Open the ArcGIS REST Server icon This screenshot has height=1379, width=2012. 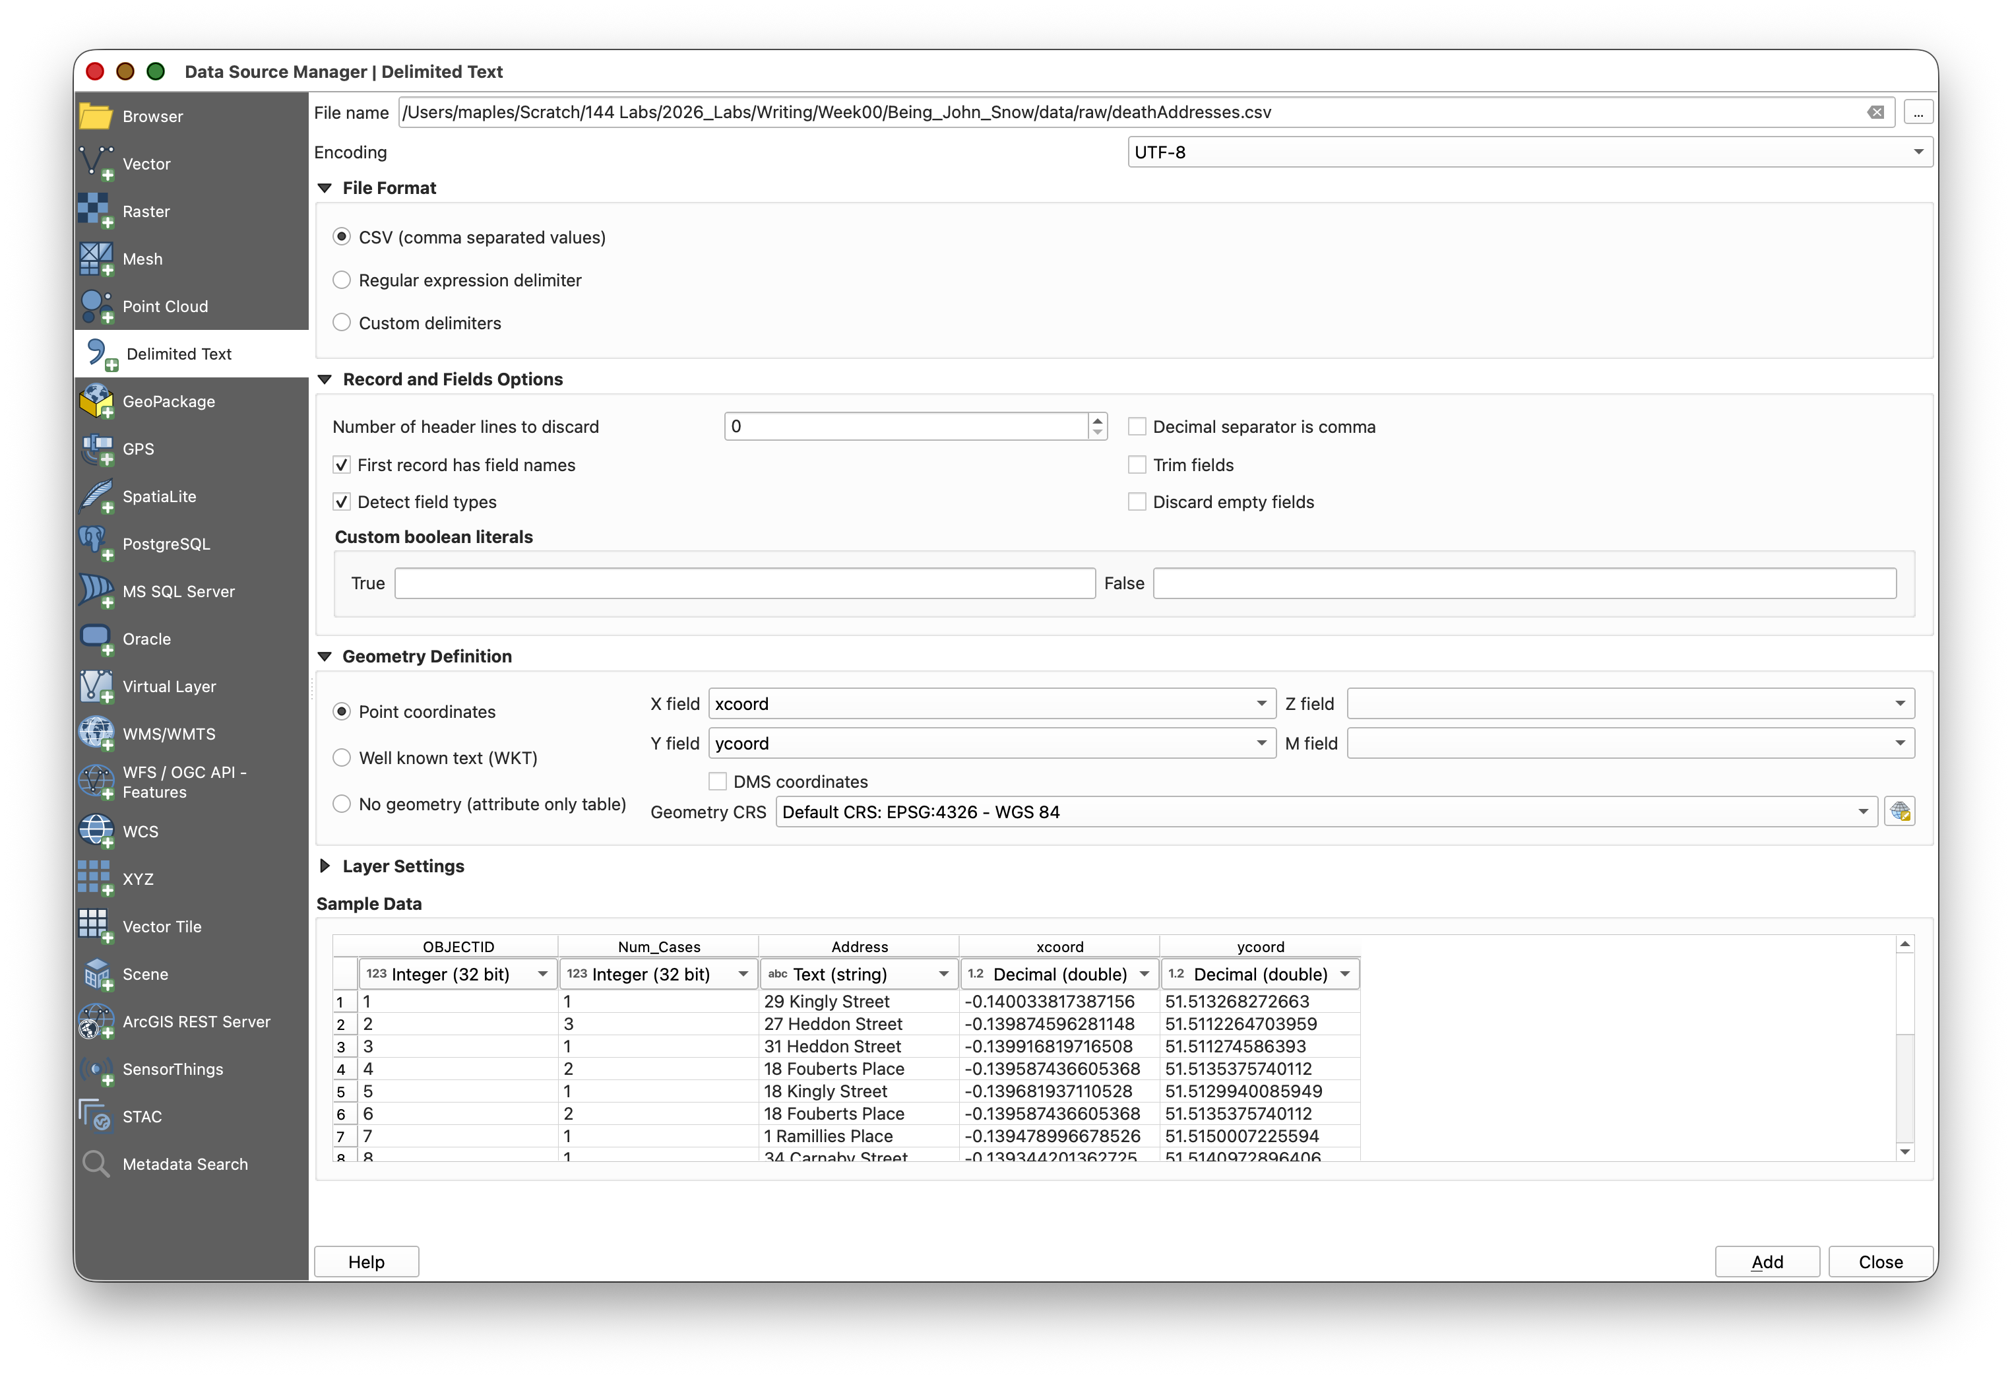click(x=96, y=1021)
